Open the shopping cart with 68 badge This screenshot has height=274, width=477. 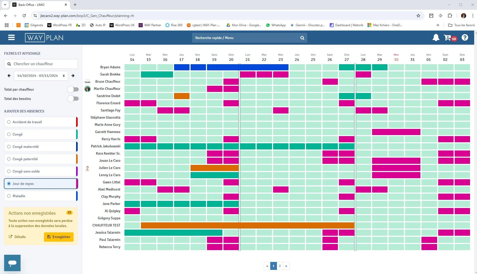(450, 38)
